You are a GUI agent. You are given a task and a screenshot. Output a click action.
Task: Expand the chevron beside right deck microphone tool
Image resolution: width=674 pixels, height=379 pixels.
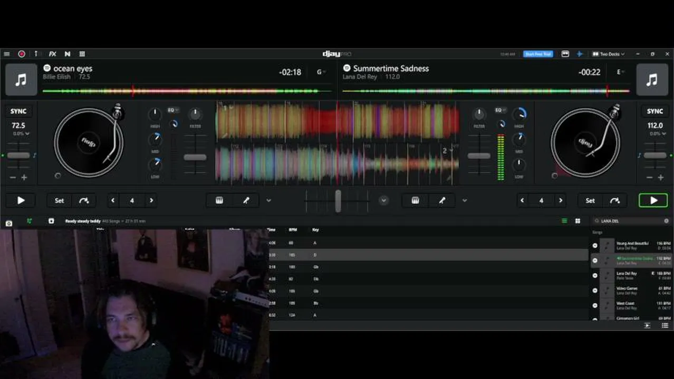[x=464, y=201]
